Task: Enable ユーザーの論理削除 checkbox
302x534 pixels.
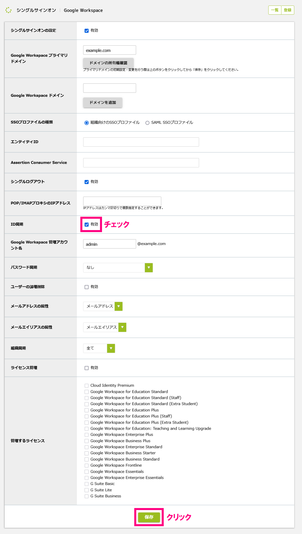Action: [x=87, y=287]
